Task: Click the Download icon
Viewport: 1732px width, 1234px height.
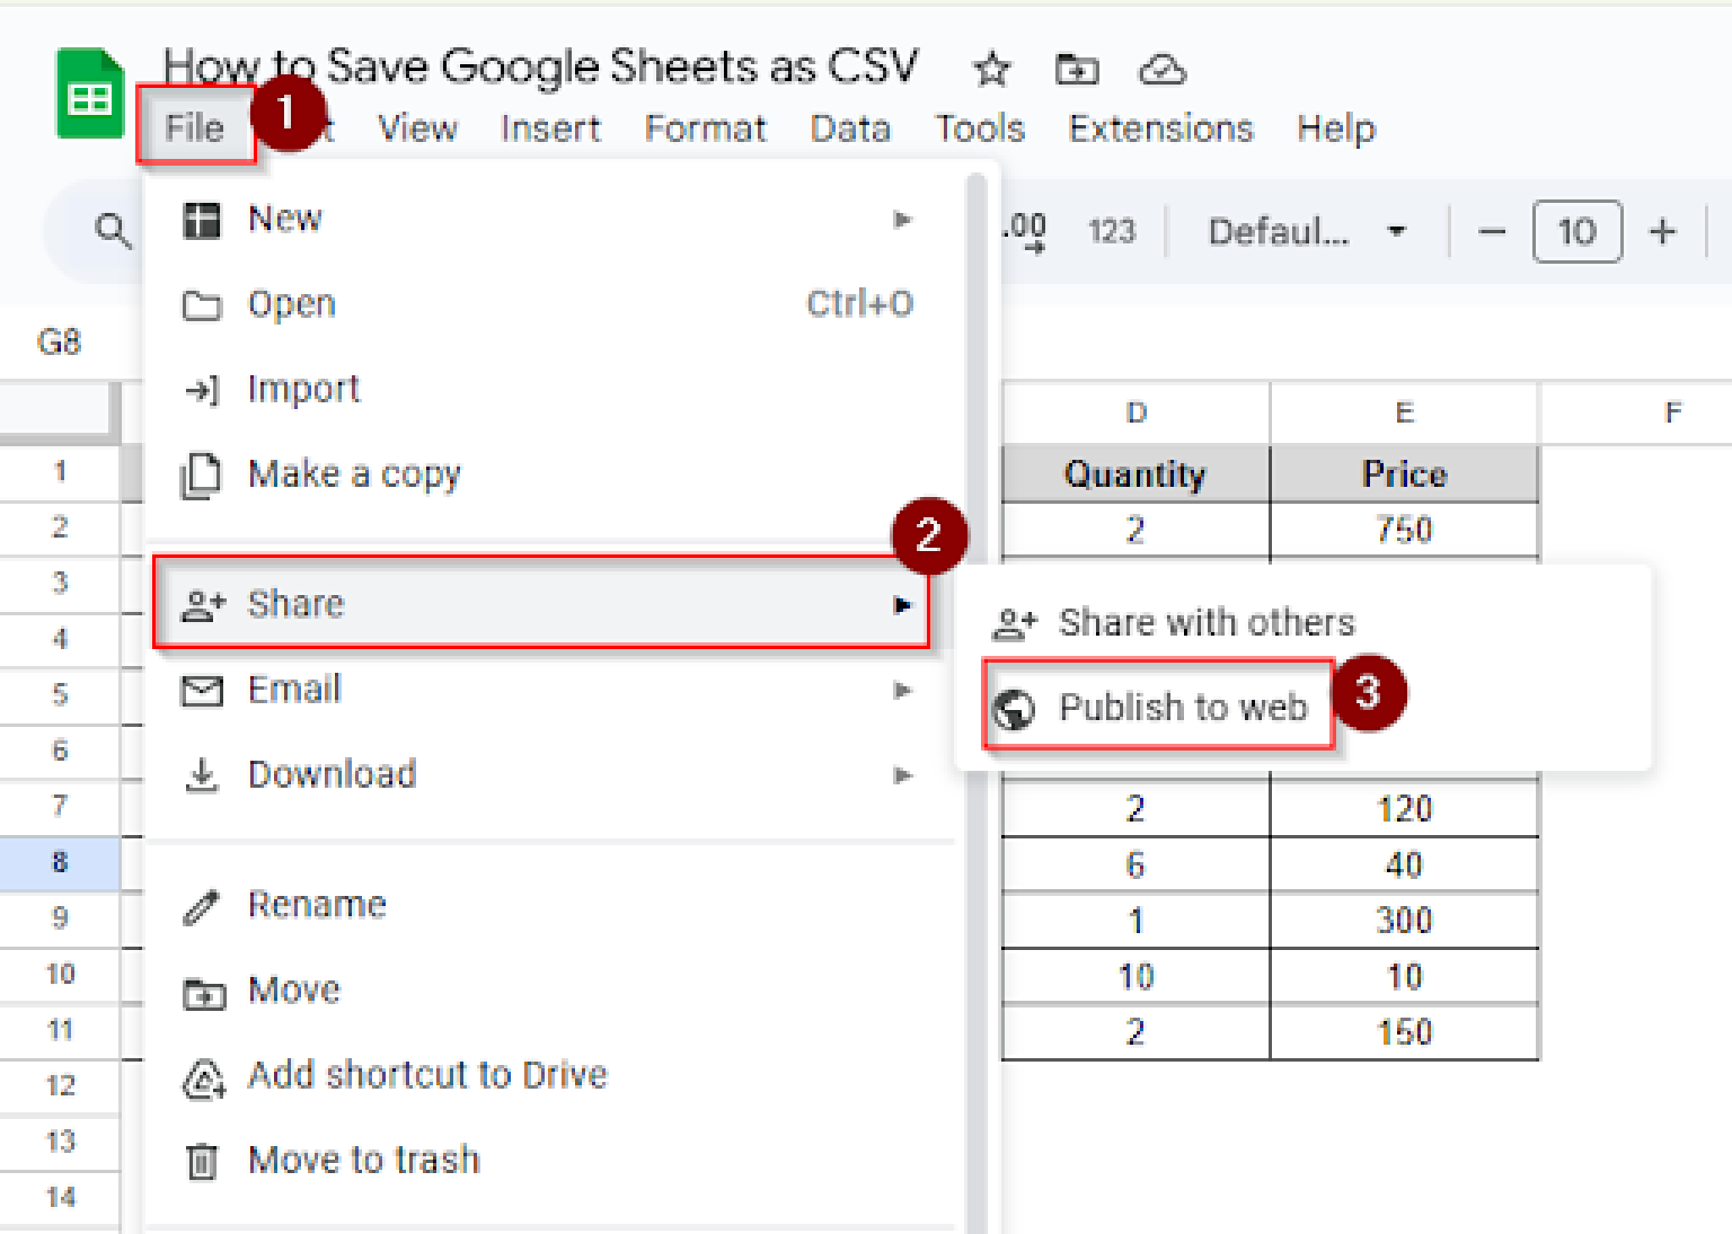Action: 201,775
